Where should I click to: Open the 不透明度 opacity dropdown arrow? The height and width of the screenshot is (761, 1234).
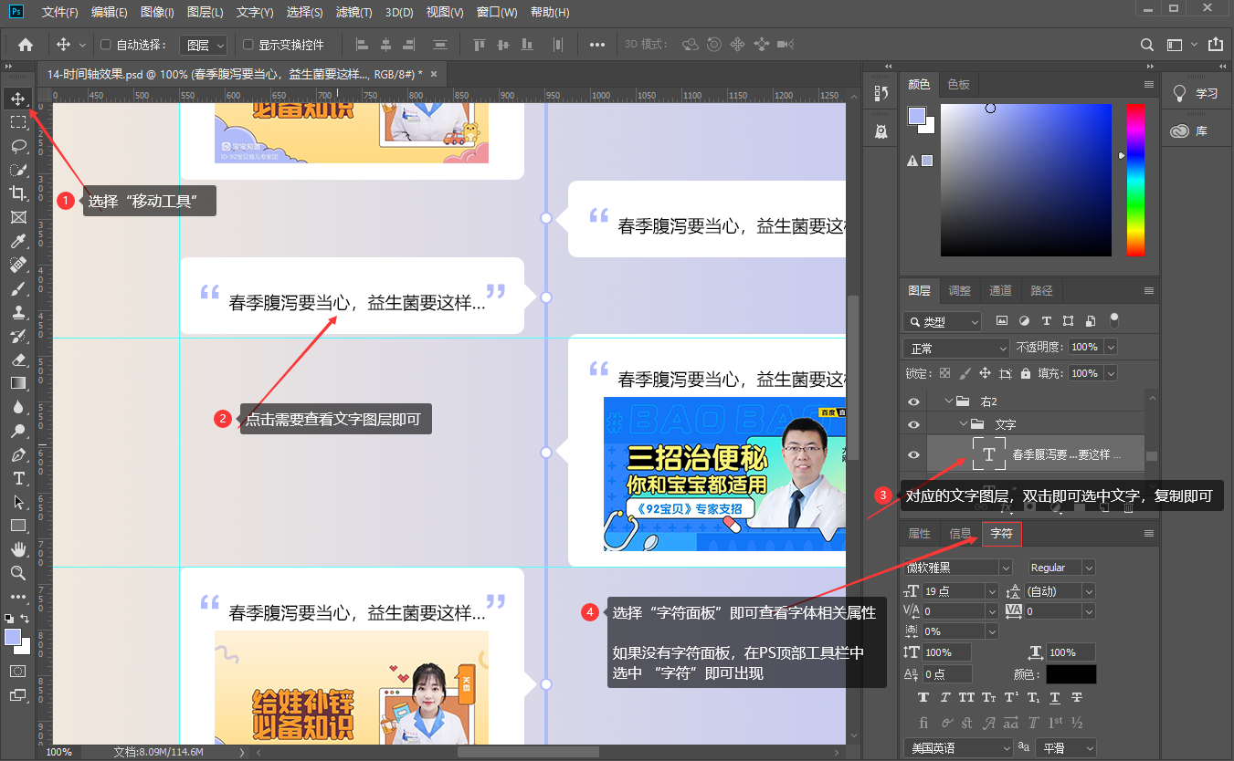coord(1111,348)
